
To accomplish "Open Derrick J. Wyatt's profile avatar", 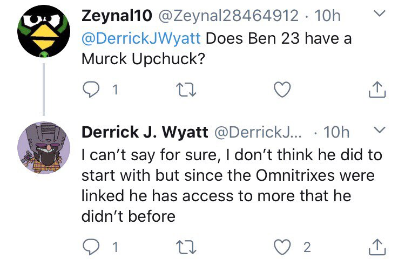I will click(x=44, y=147).
